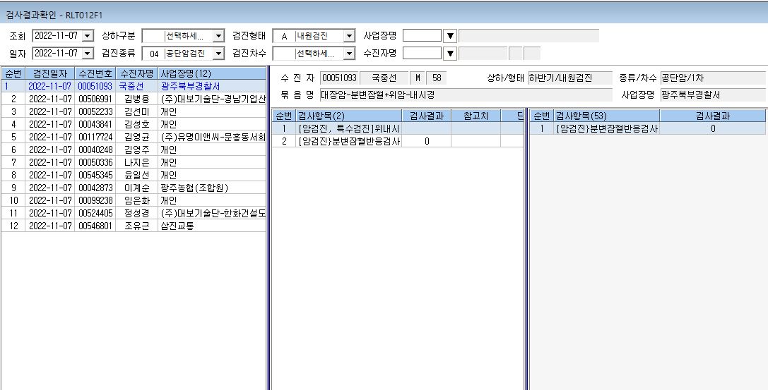The image size is (768, 390).
Task: Click the 수진자명 search input field
Action: click(423, 54)
